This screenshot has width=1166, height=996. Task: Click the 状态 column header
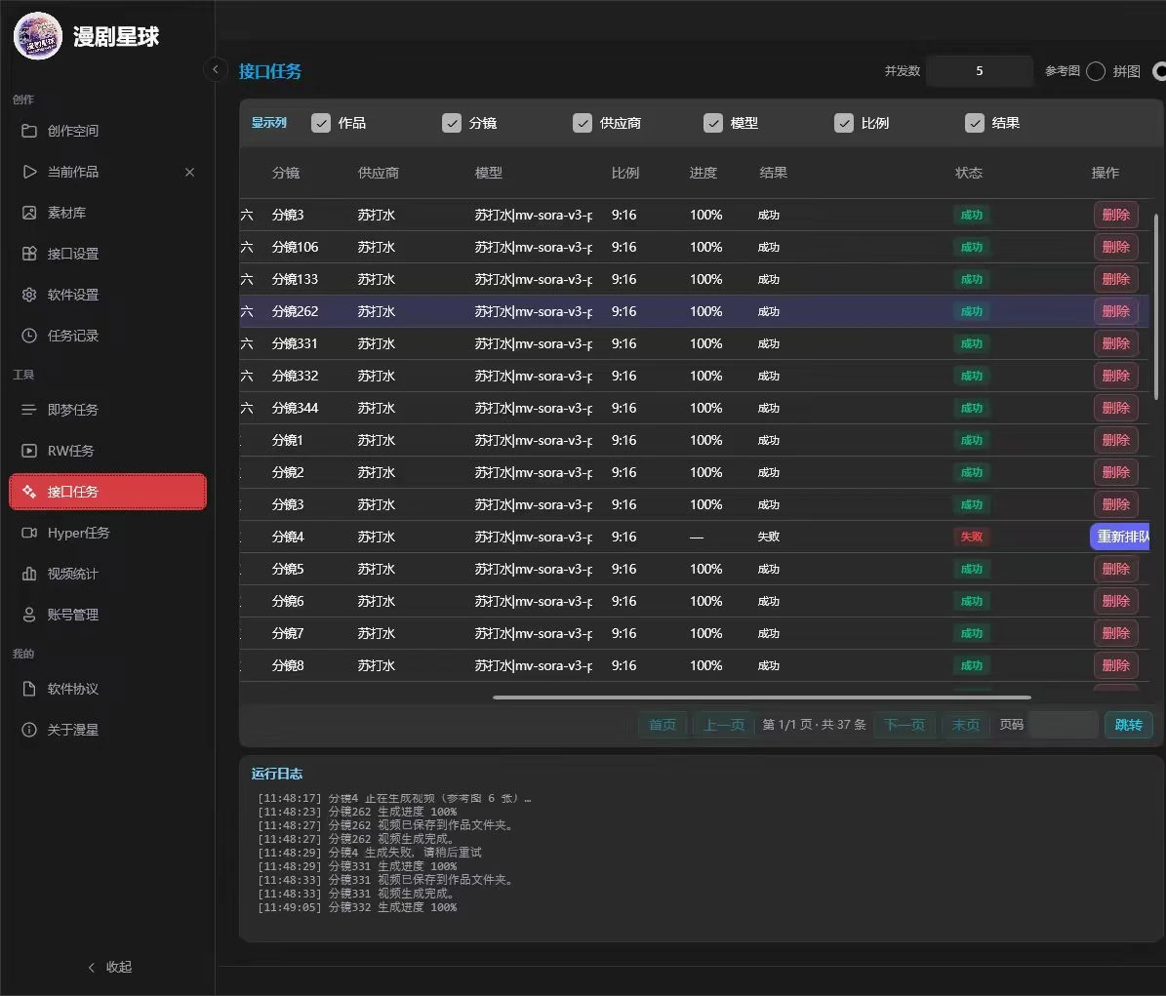968,173
